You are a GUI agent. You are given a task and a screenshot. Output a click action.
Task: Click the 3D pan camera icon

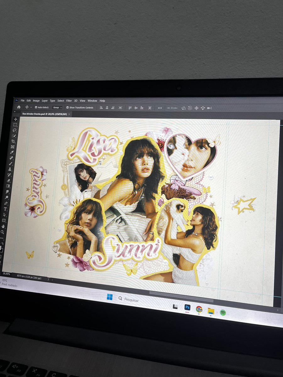[197, 108]
